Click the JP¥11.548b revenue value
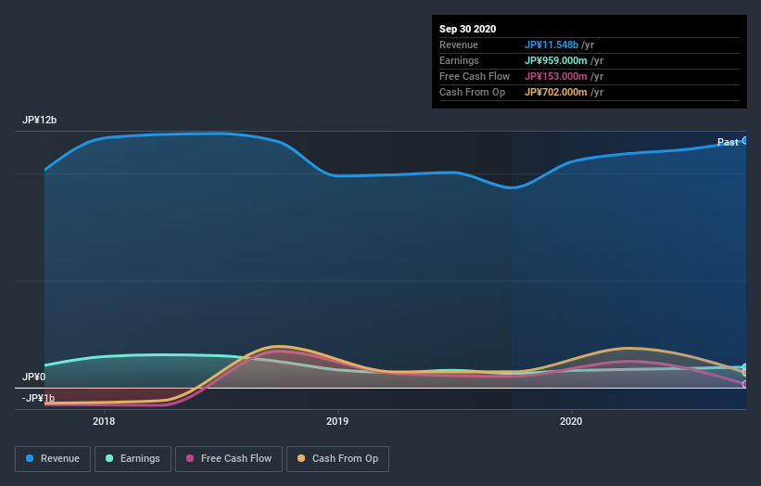 point(552,45)
